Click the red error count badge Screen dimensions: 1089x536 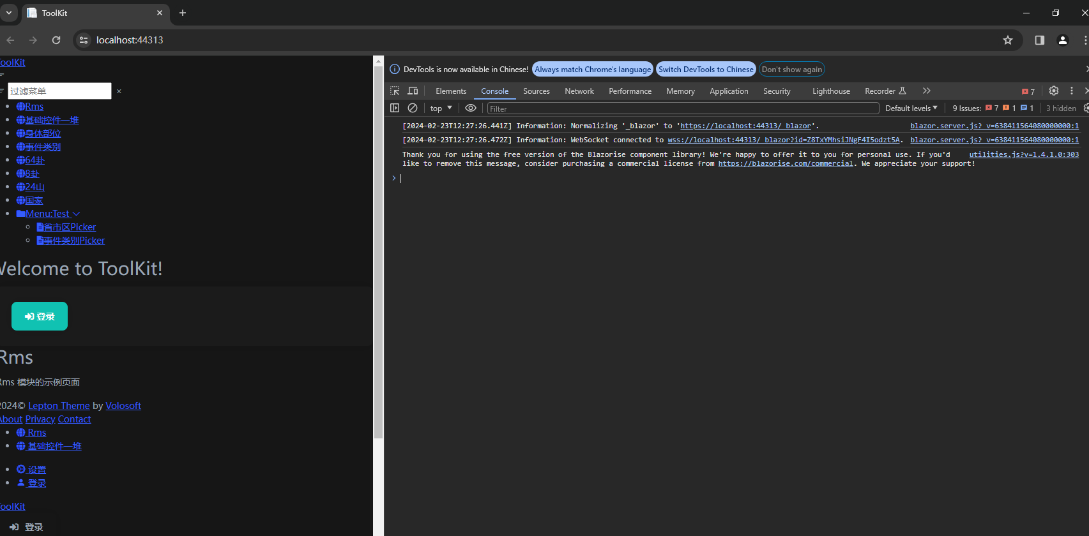tap(1028, 92)
